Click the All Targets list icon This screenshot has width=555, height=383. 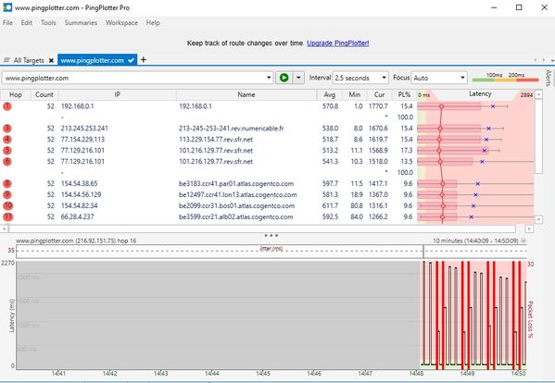6,60
